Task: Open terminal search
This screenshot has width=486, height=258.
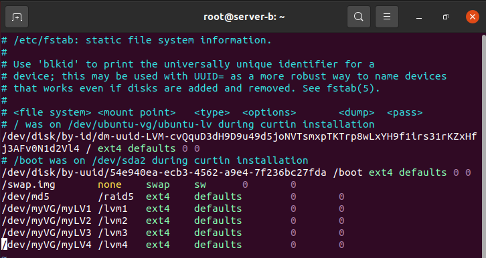Action: tap(359, 17)
